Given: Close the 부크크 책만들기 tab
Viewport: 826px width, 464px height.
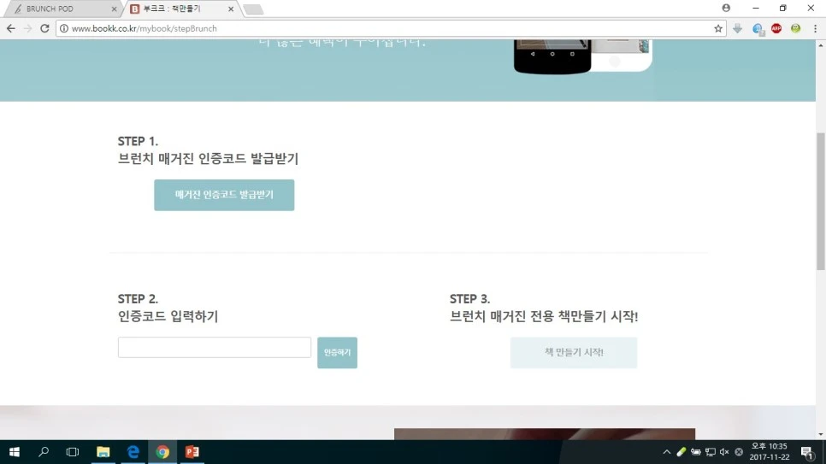Looking at the screenshot, I should tap(231, 9).
